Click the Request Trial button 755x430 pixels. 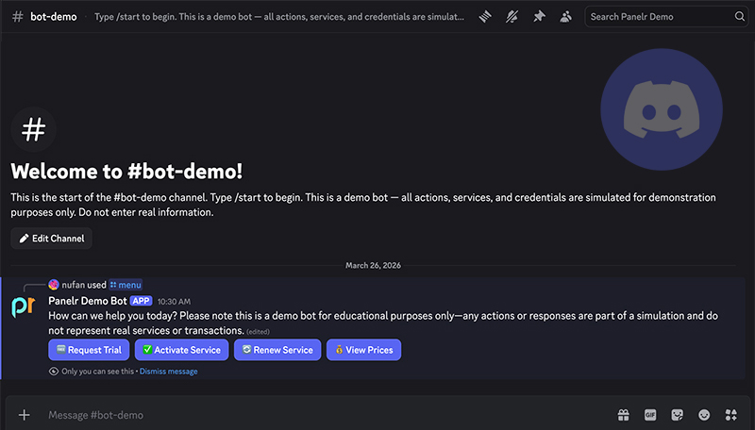[x=89, y=350]
